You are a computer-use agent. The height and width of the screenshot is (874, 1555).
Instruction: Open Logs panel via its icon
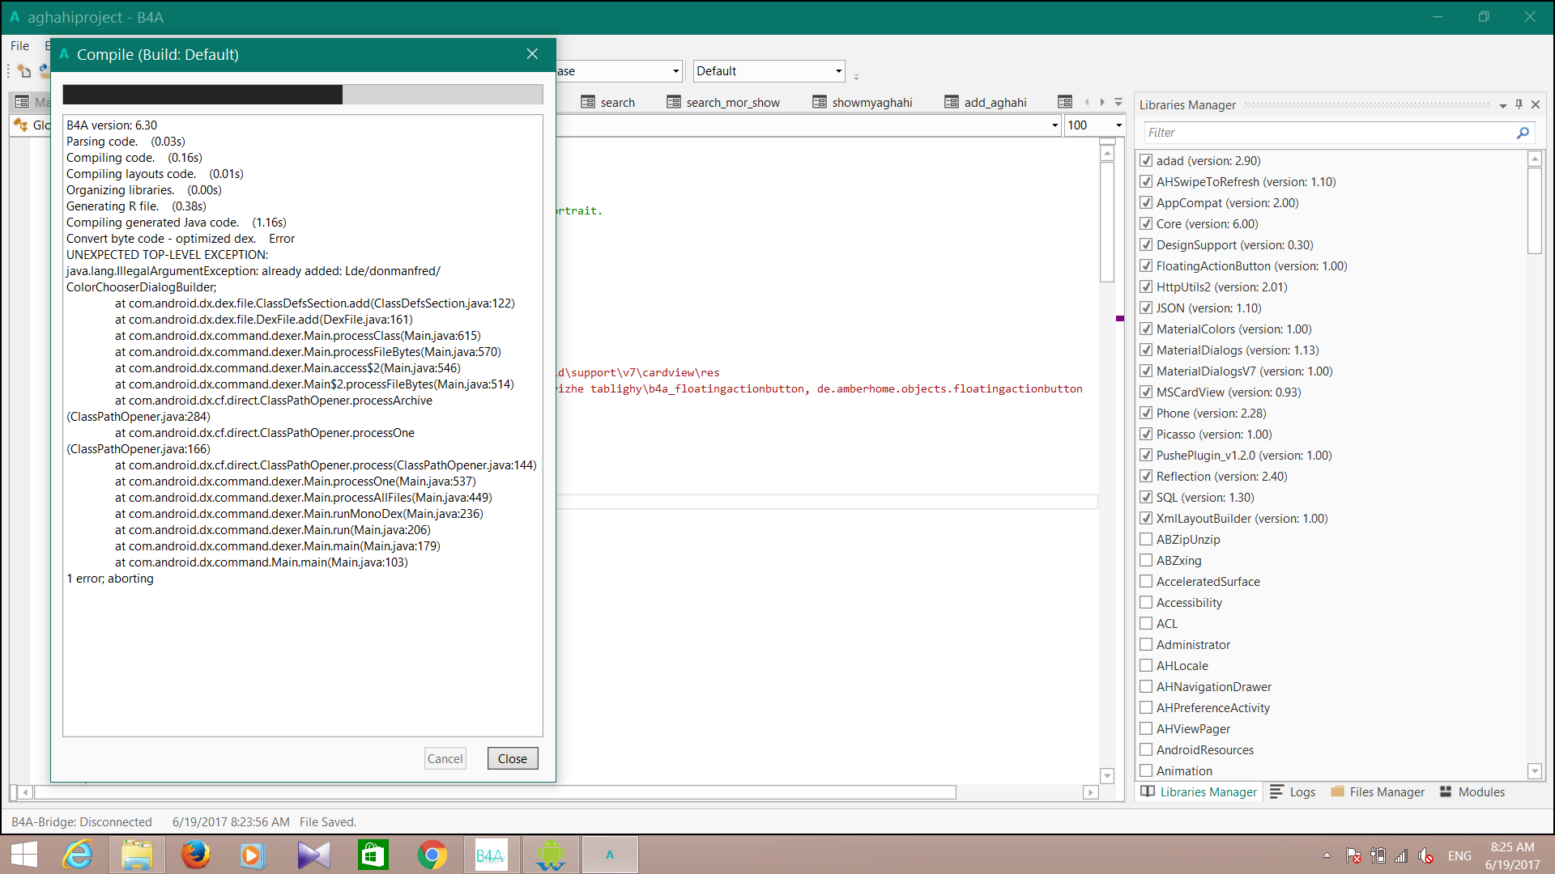[1277, 791]
